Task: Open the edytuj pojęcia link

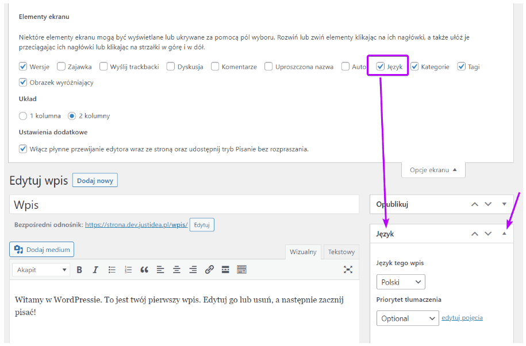Action: (462, 318)
